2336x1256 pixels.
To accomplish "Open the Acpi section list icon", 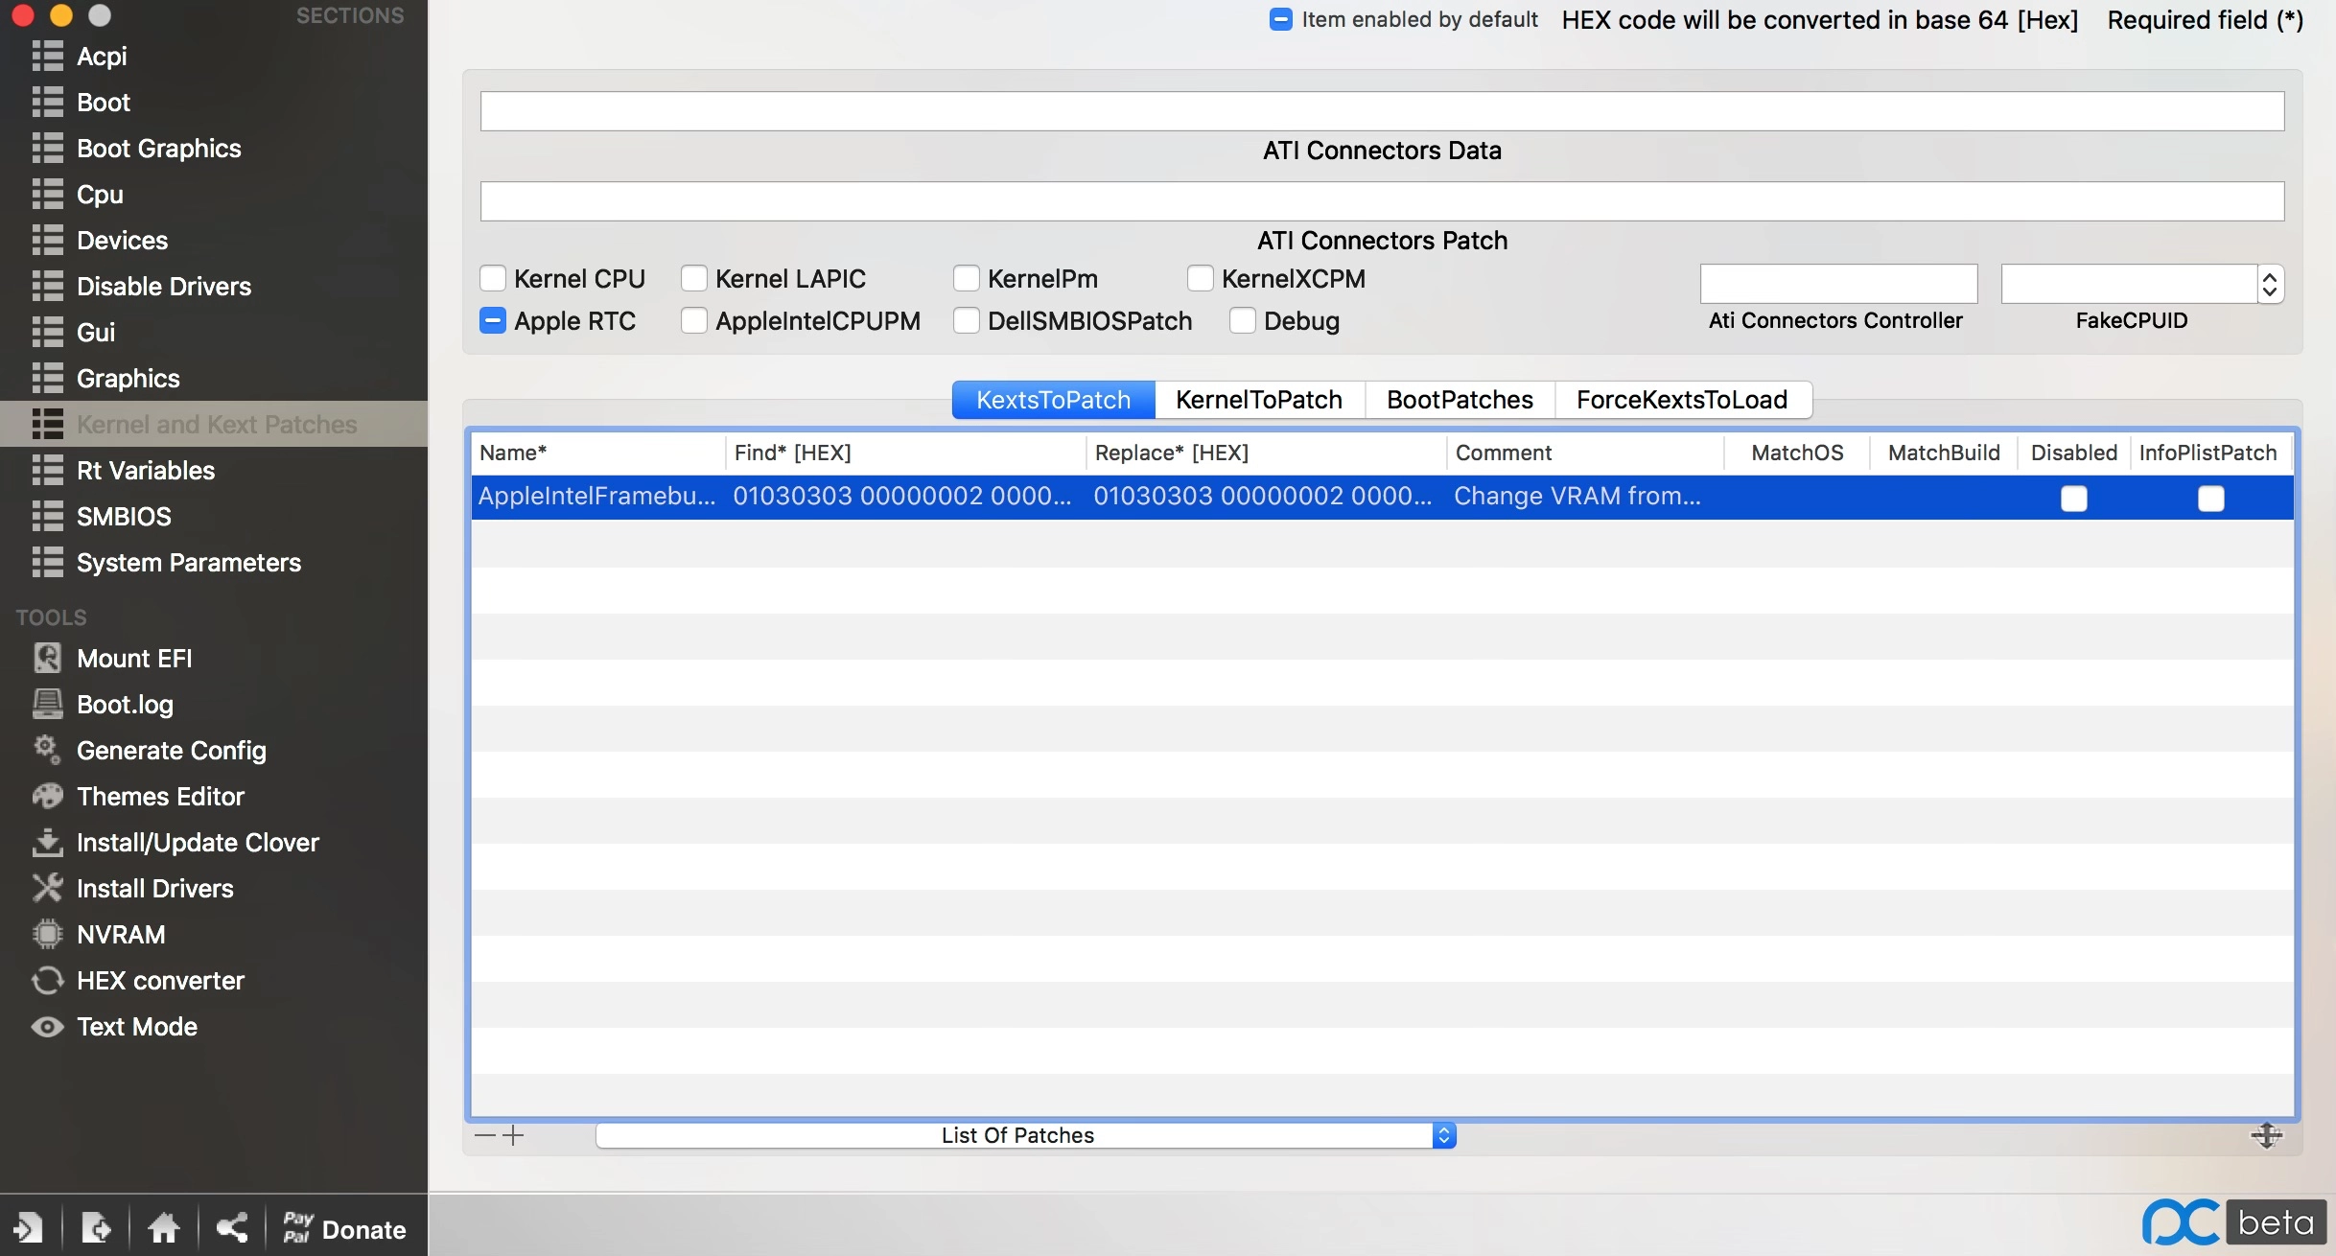I will 47,57.
